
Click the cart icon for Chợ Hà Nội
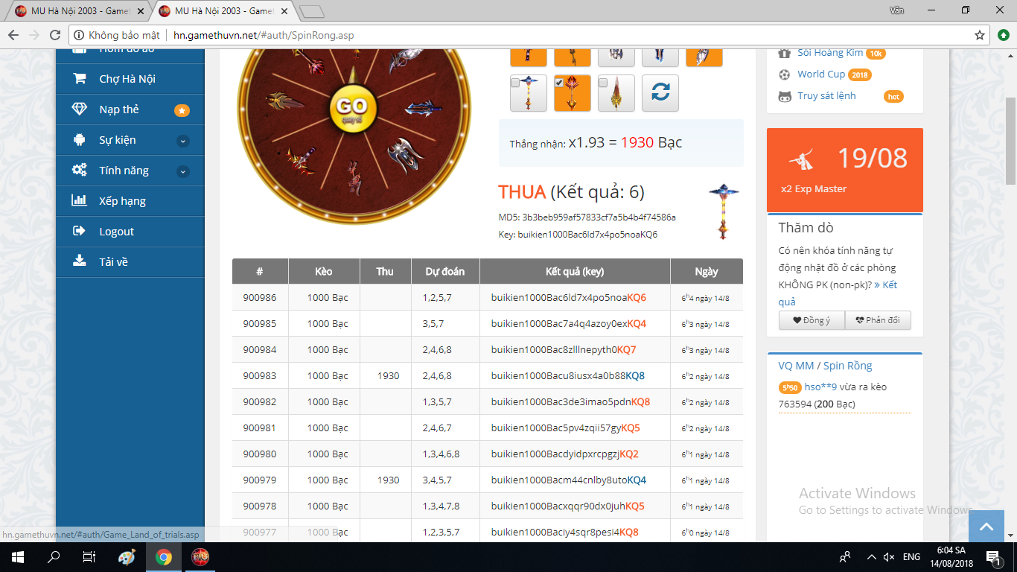coord(79,78)
